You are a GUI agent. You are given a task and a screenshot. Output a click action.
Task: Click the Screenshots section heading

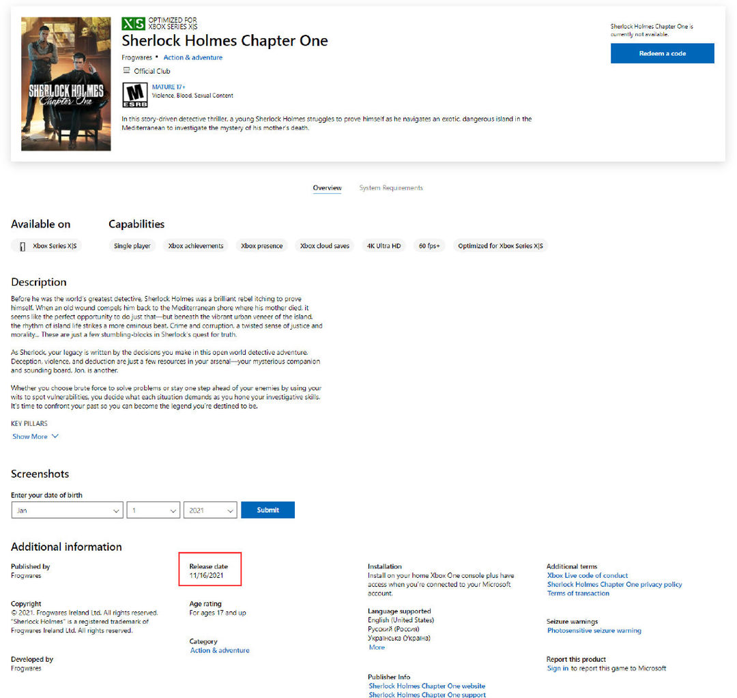coord(40,474)
